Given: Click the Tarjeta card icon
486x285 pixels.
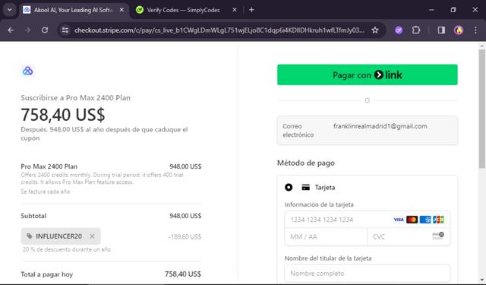Looking at the screenshot, I should pos(305,187).
